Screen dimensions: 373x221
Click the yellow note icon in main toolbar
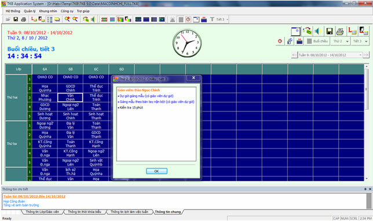(x=57, y=20)
